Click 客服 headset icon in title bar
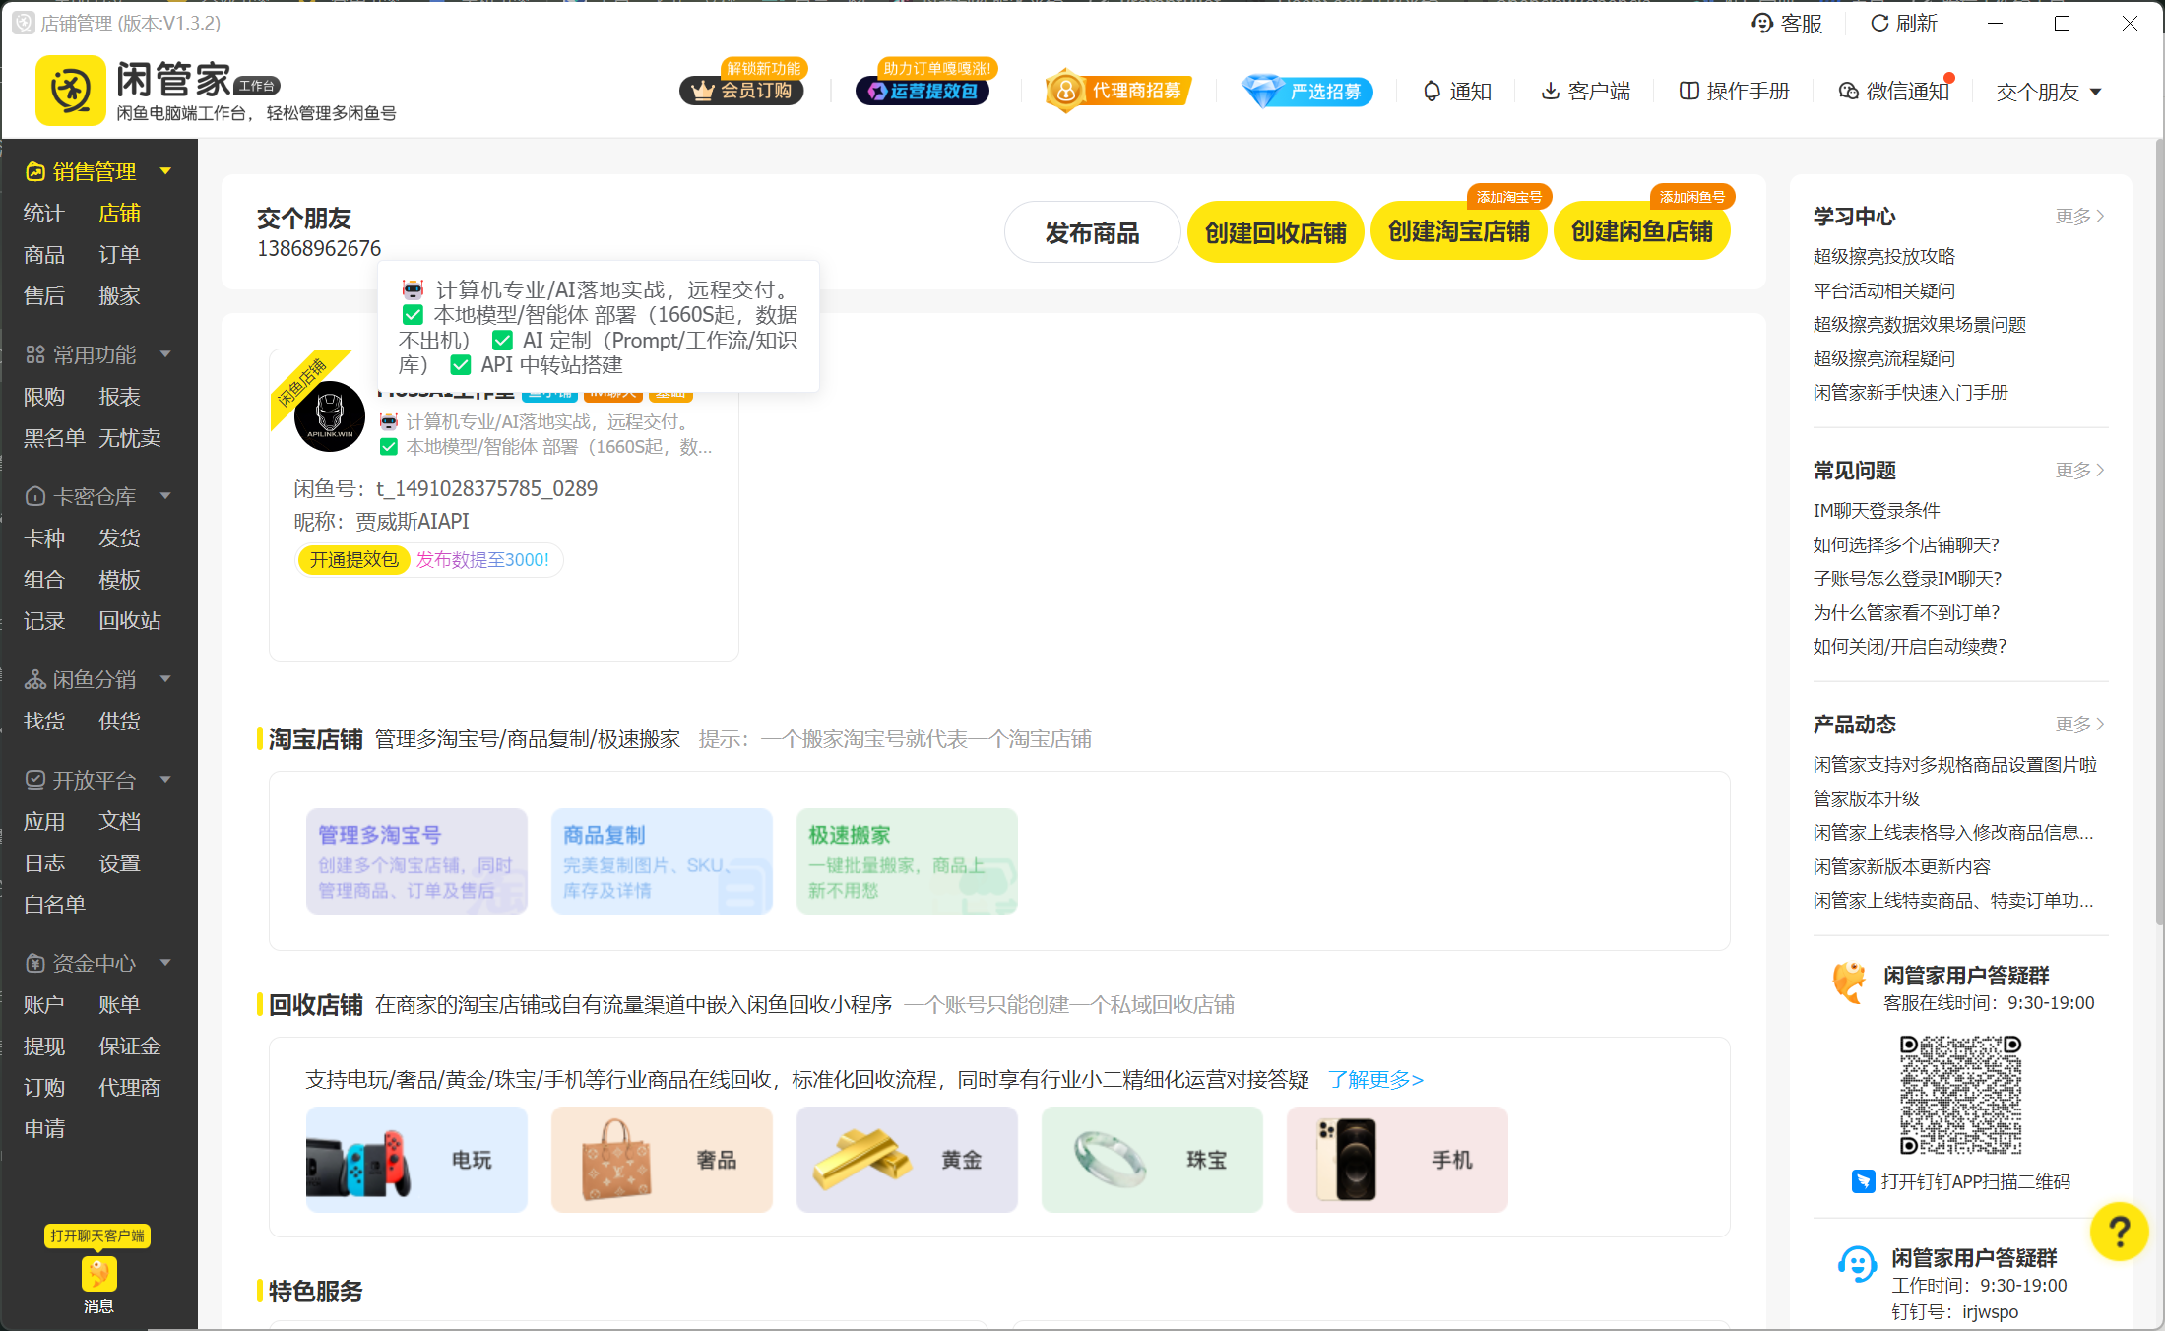2165x1331 pixels. point(1762,23)
